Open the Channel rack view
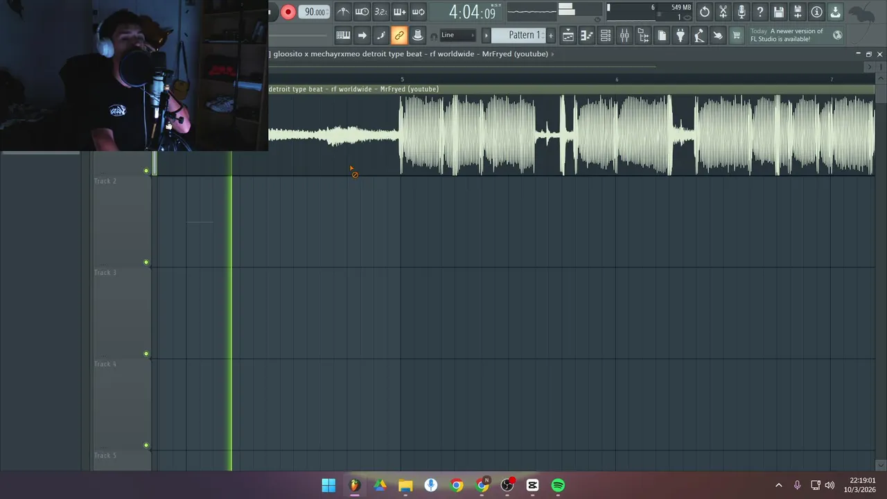Image resolution: width=887 pixels, height=499 pixels. [x=606, y=35]
